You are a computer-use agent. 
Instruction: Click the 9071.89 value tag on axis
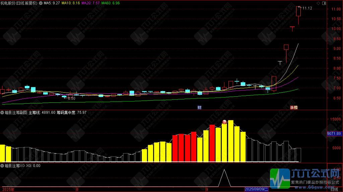(x=334, y=133)
